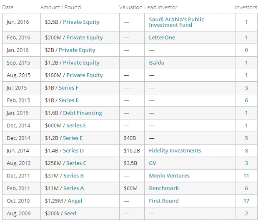Viewport: 258px width, 222px height.
Task: Click the 11 investors count link
Action: pyautogui.click(x=246, y=175)
